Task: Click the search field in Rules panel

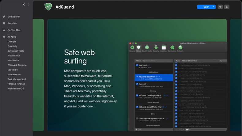Action: [223, 61]
